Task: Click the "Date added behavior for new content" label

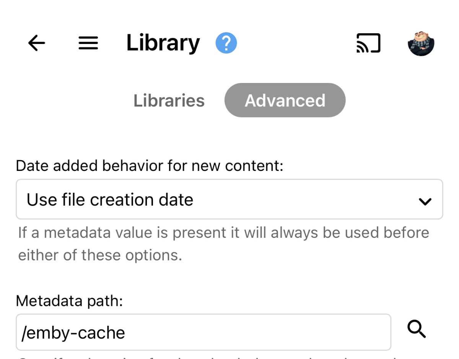Action: click(150, 166)
